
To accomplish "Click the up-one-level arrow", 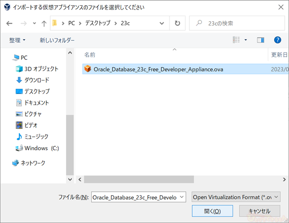I will (44, 23).
